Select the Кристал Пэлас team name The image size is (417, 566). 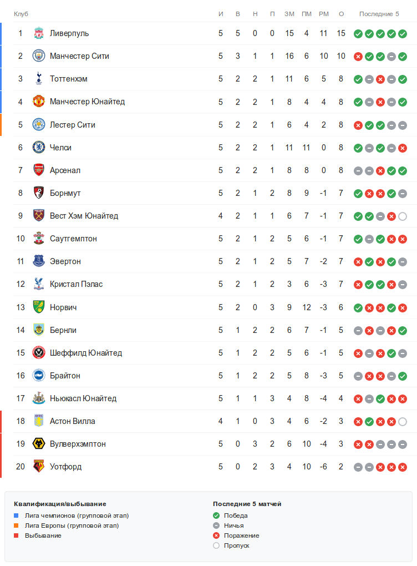pos(76,284)
